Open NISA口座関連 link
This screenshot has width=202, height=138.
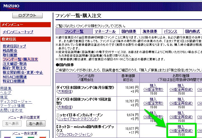[15, 77]
